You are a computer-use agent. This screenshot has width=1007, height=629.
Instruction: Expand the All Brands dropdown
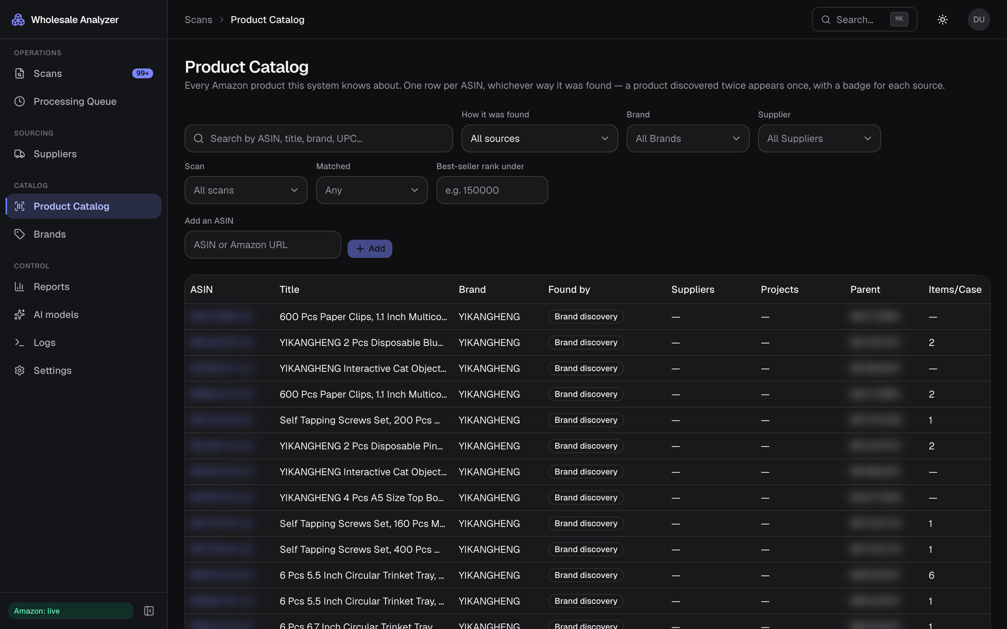pos(688,138)
